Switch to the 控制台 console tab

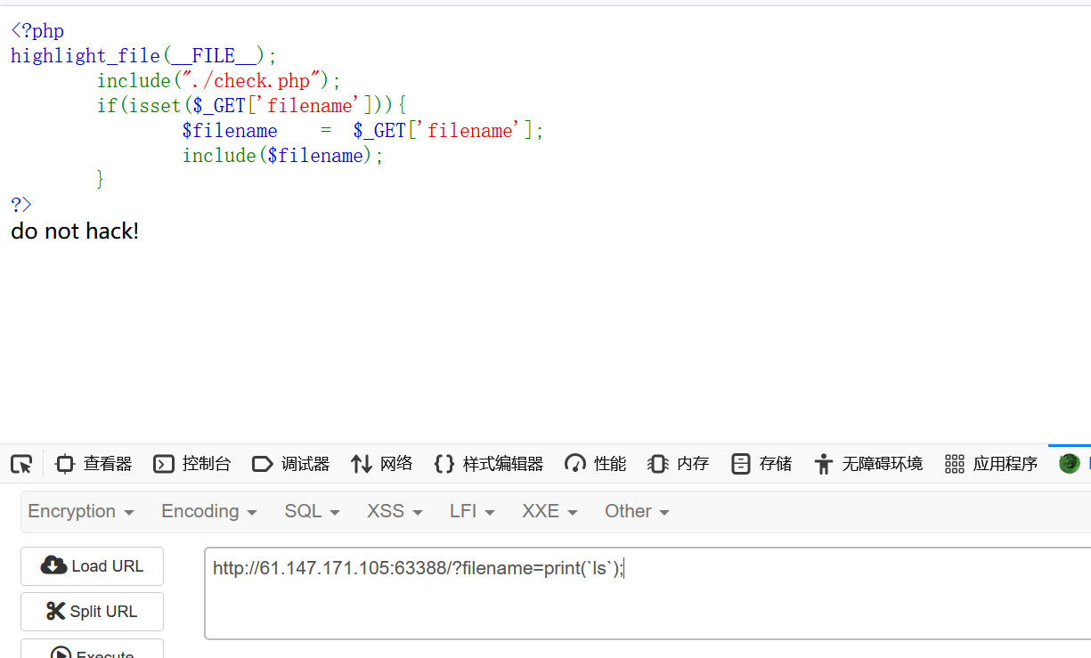[x=192, y=464]
